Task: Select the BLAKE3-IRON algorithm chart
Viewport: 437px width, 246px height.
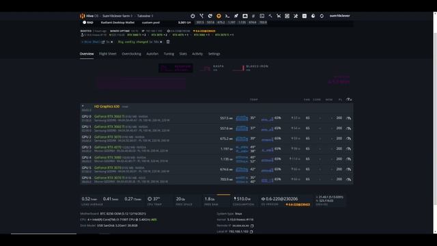Action: 251,68
